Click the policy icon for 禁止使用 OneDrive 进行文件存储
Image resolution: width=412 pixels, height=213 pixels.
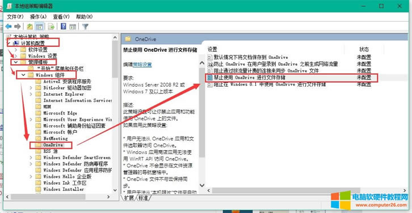click(210, 78)
